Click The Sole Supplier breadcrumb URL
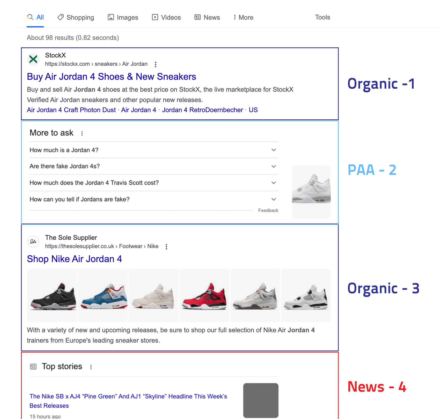 pos(102,246)
